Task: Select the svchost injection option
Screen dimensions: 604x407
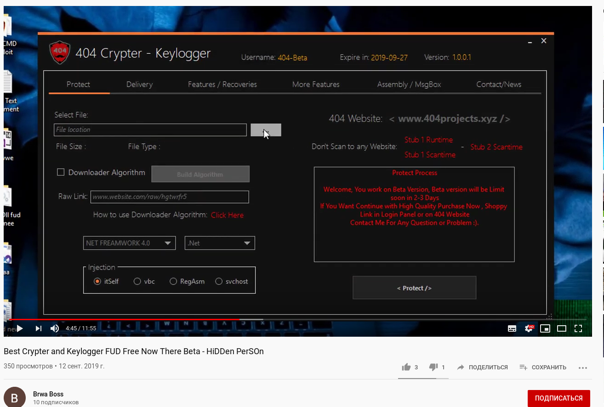Action: 219,282
